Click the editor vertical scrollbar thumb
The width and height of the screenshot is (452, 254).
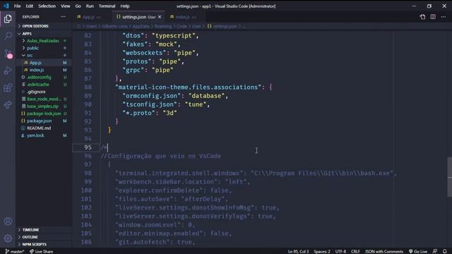pos(449,177)
